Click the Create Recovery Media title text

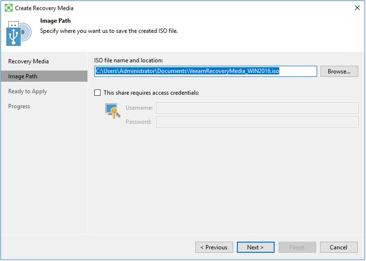click(44, 8)
